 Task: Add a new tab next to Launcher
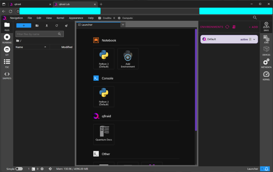(x=123, y=25)
